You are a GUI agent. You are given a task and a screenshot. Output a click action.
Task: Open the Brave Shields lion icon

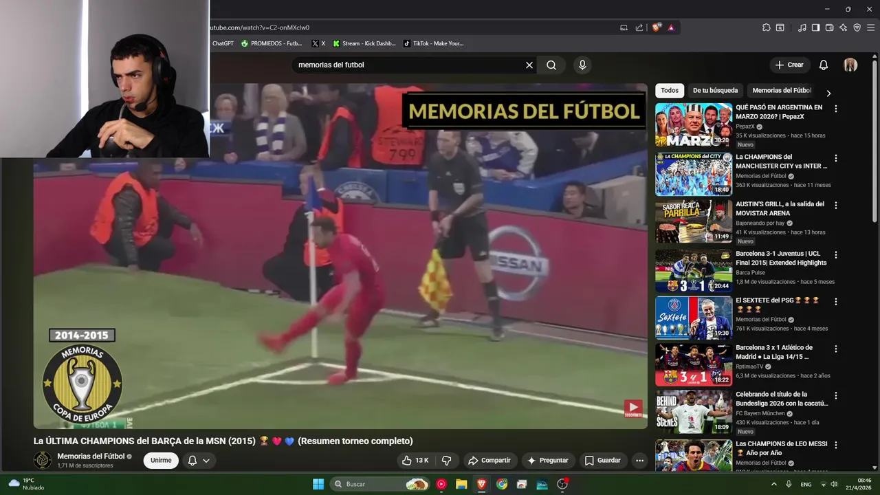pos(657,27)
